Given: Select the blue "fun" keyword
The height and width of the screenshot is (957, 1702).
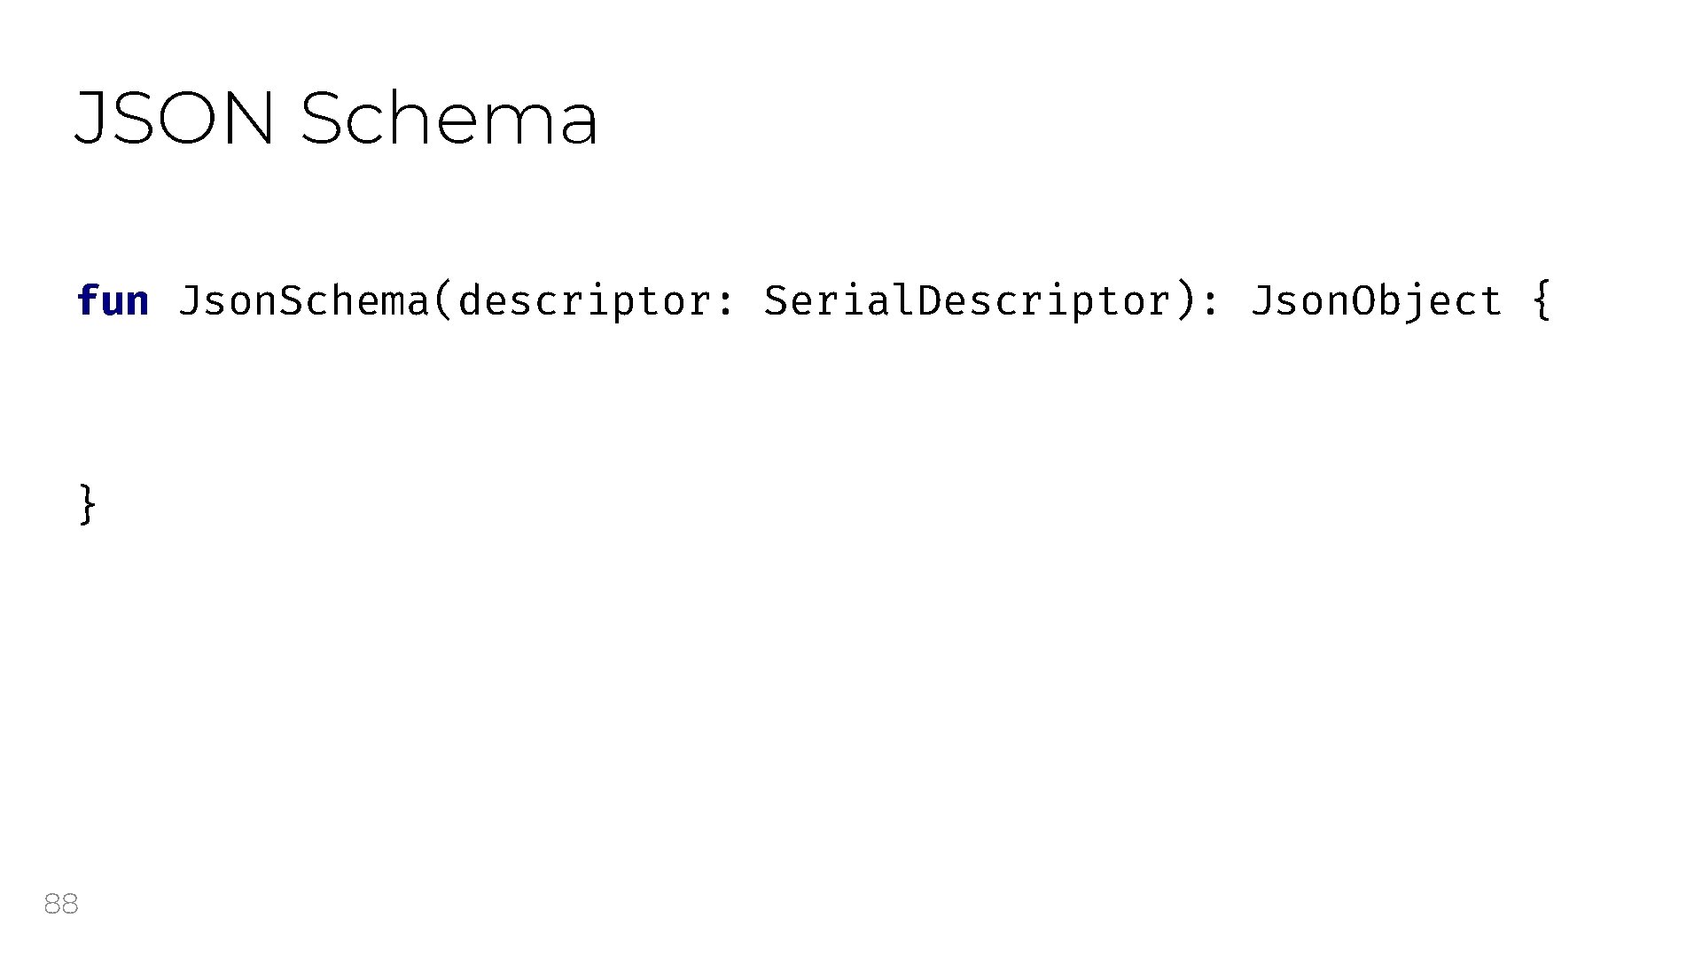Looking at the screenshot, I should [113, 301].
